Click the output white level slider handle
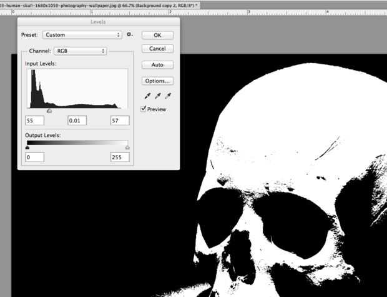387x297 pixels. 127,148
